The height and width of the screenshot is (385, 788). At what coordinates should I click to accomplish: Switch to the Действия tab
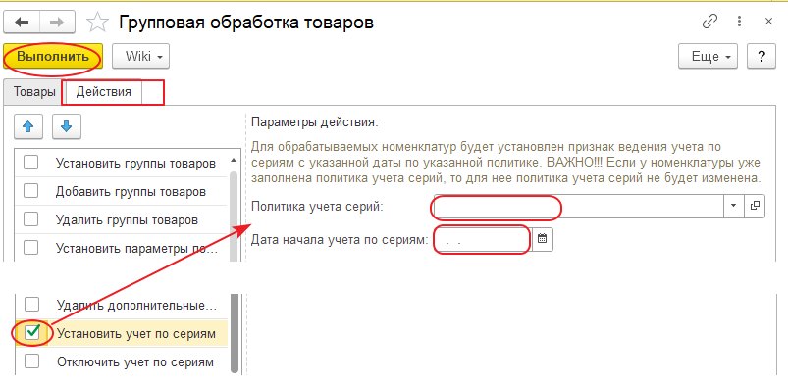pos(103,92)
